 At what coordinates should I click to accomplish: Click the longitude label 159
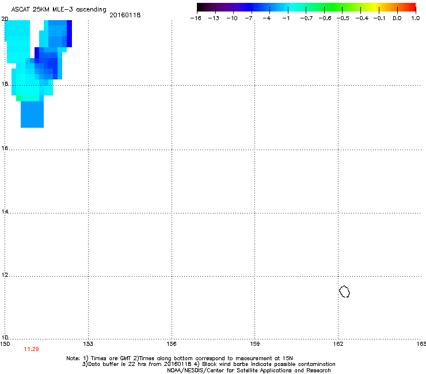click(254, 344)
